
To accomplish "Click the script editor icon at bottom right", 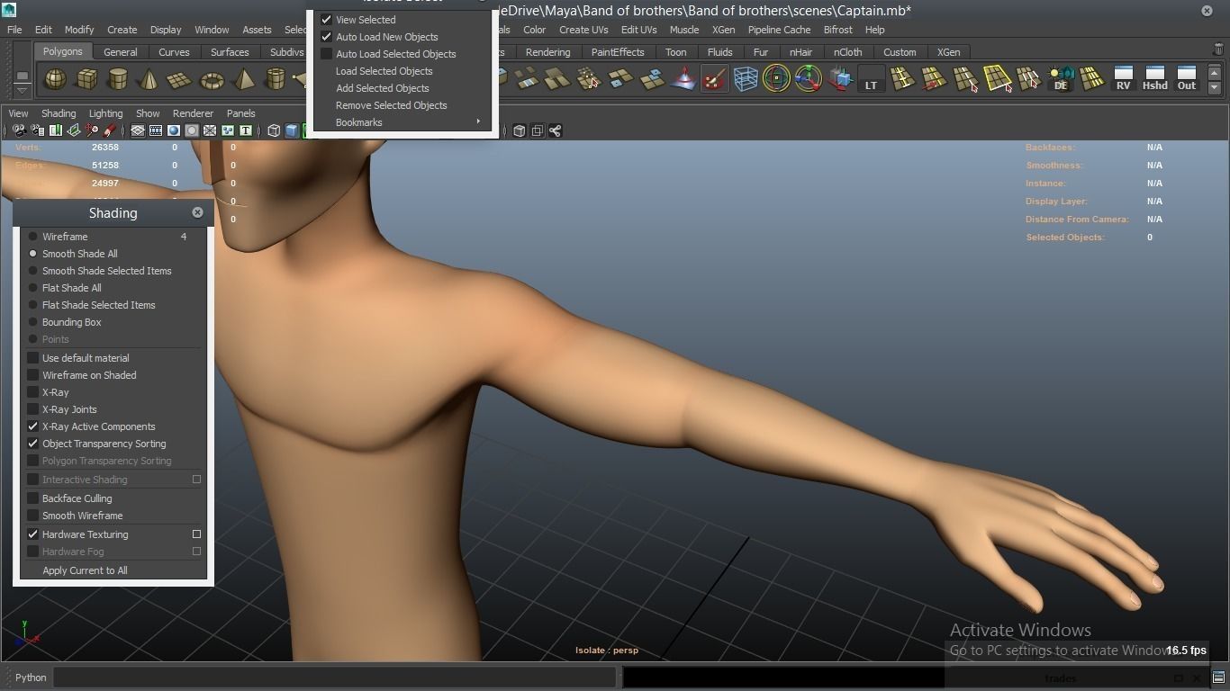I will 1217,678.
